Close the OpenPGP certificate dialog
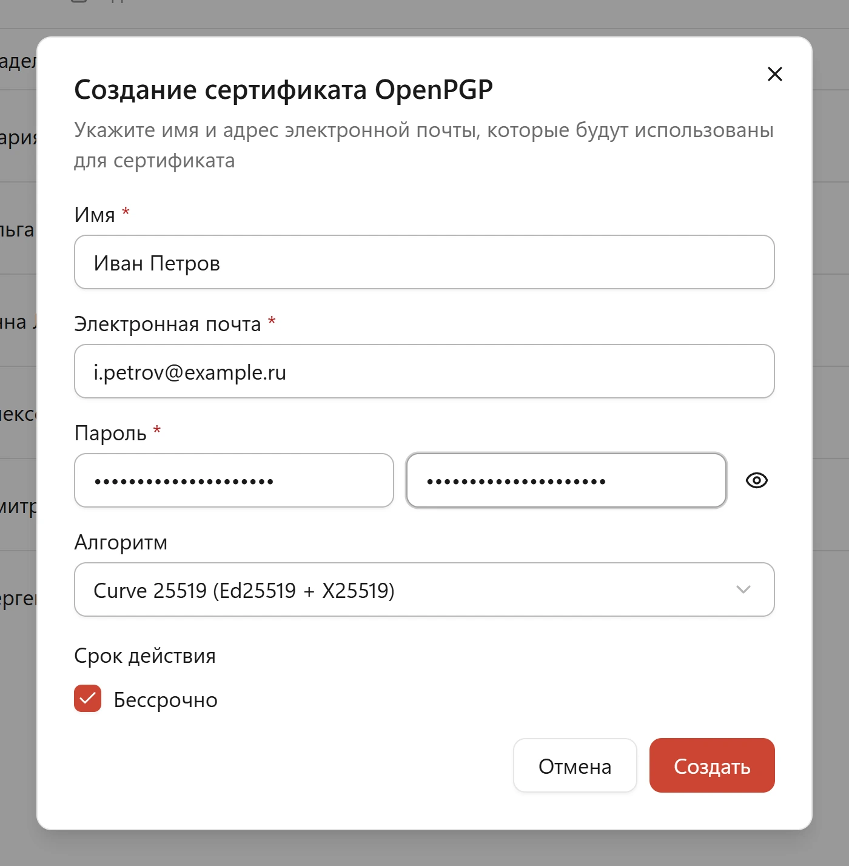The image size is (849, 866). (774, 74)
